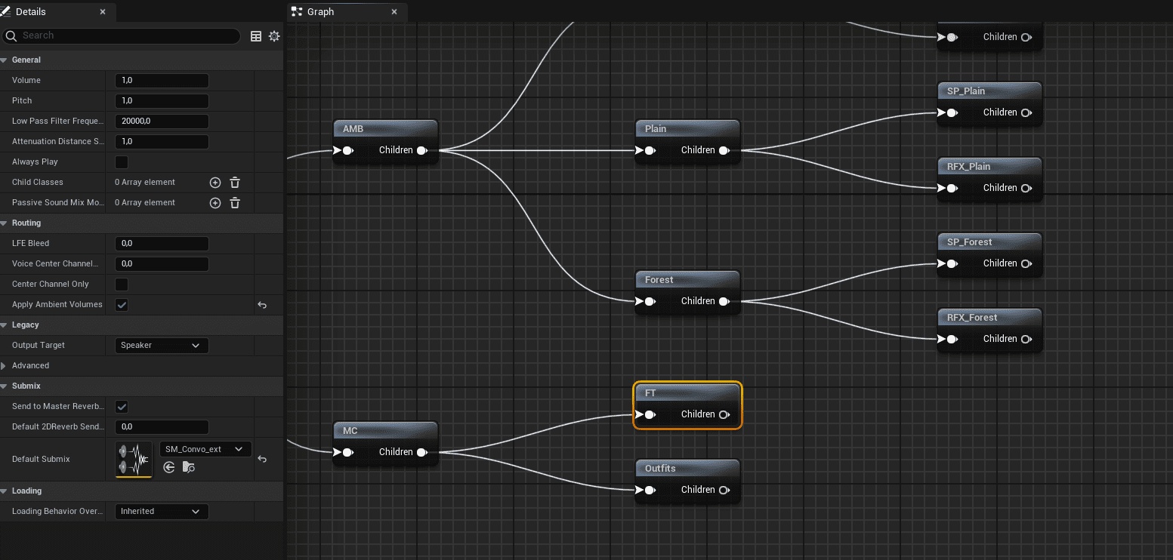Select the Graph tab
Screen dimensions: 1173x560
tap(320, 12)
